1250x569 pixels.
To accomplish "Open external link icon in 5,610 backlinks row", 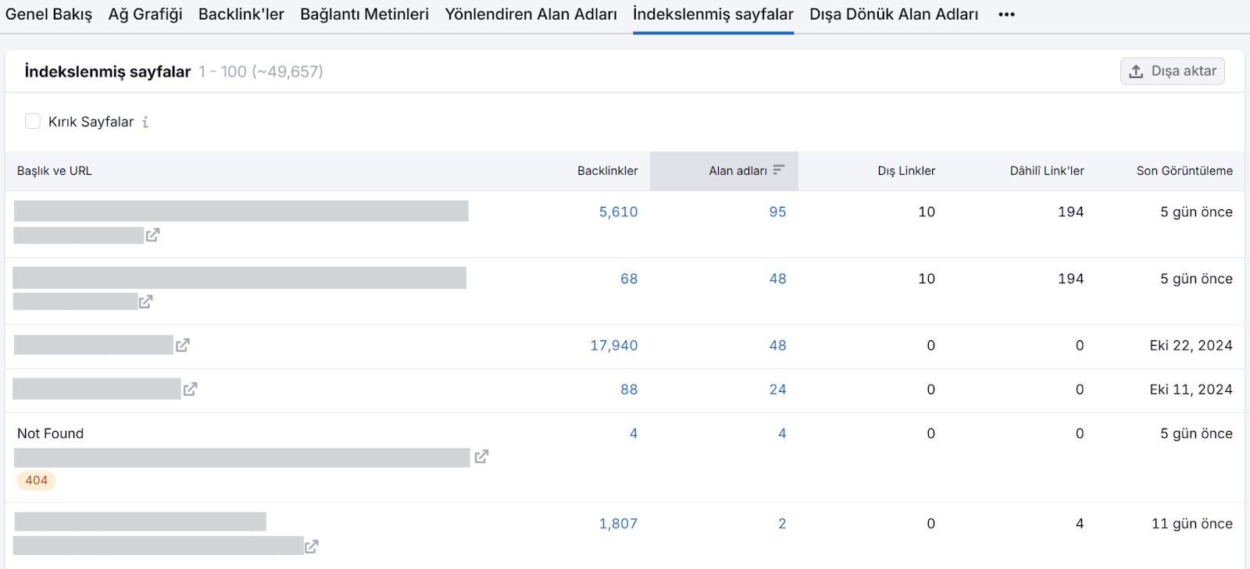I will (x=152, y=235).
